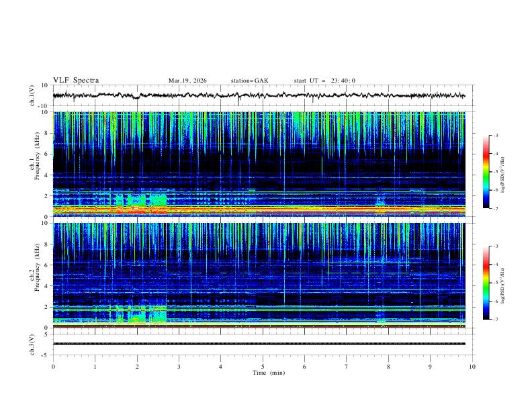Click the "ch.3(V)" axis label

pos(32,345)
